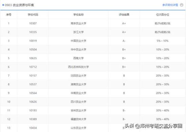Select the 0903 农业资源与环境 heading
The height and width of the screenshot is (132, 186).
pyautogui.click(x=19, y=5)
